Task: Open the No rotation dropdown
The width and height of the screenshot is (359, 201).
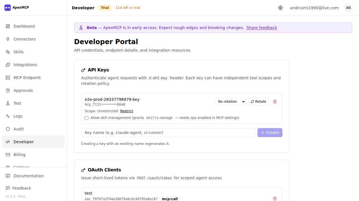Action: (230, 102)
